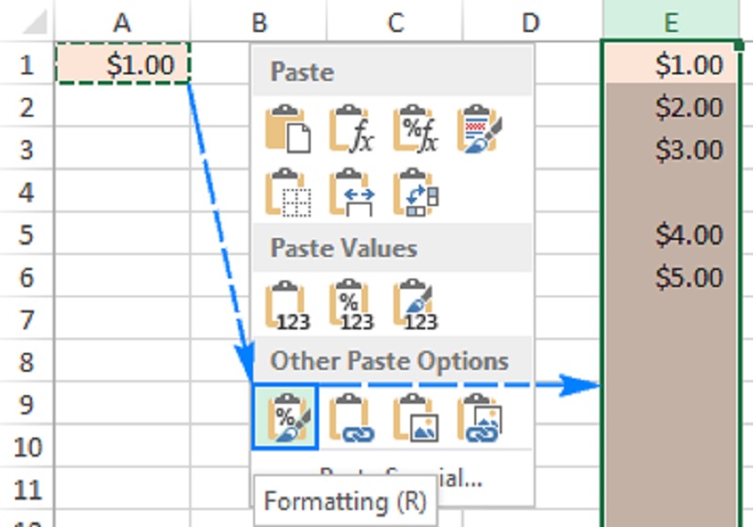Click cell E5 with $4.00
Viewport: 753px width, 527px height.
point(671,234)
